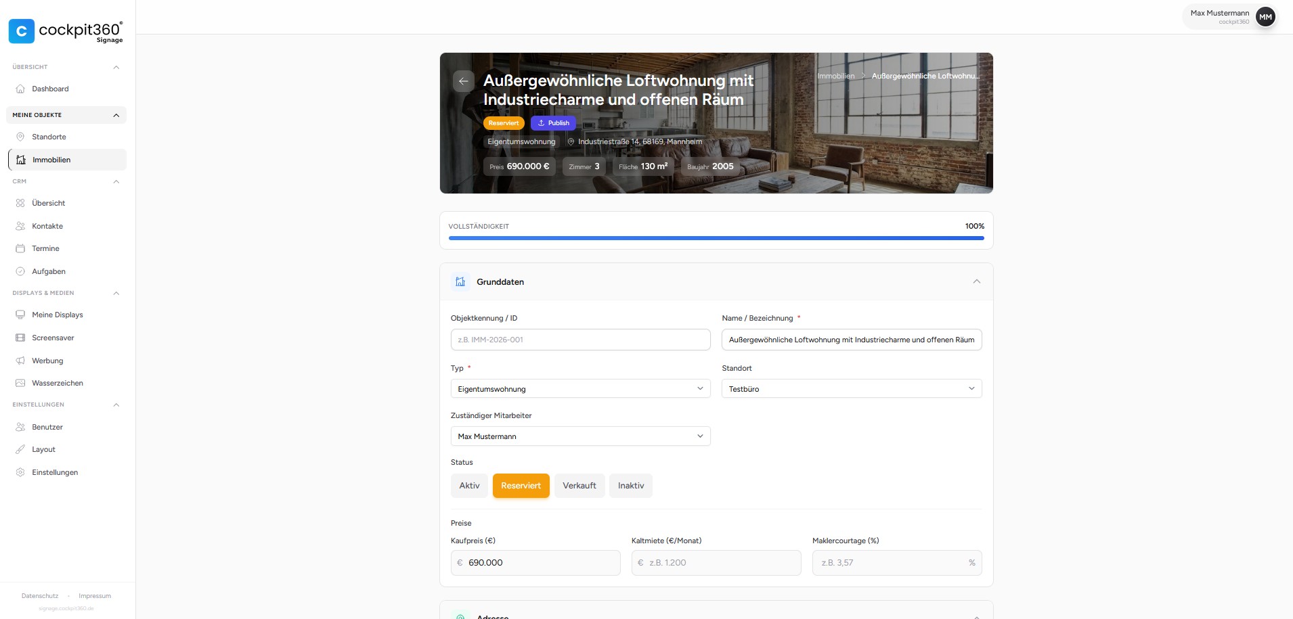Collapse the Displays & Medien section
1293x619 pixels.
pos(116,293)
